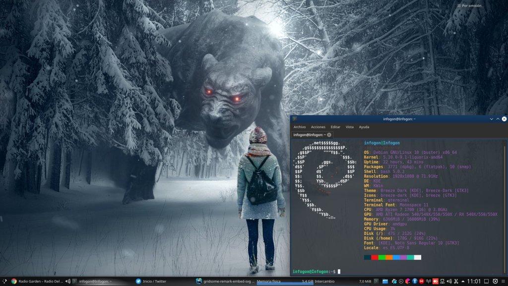508x286 pixels.
Task: Open Inicio / Twitter taskbar window
Action: [x=151, y=281]
